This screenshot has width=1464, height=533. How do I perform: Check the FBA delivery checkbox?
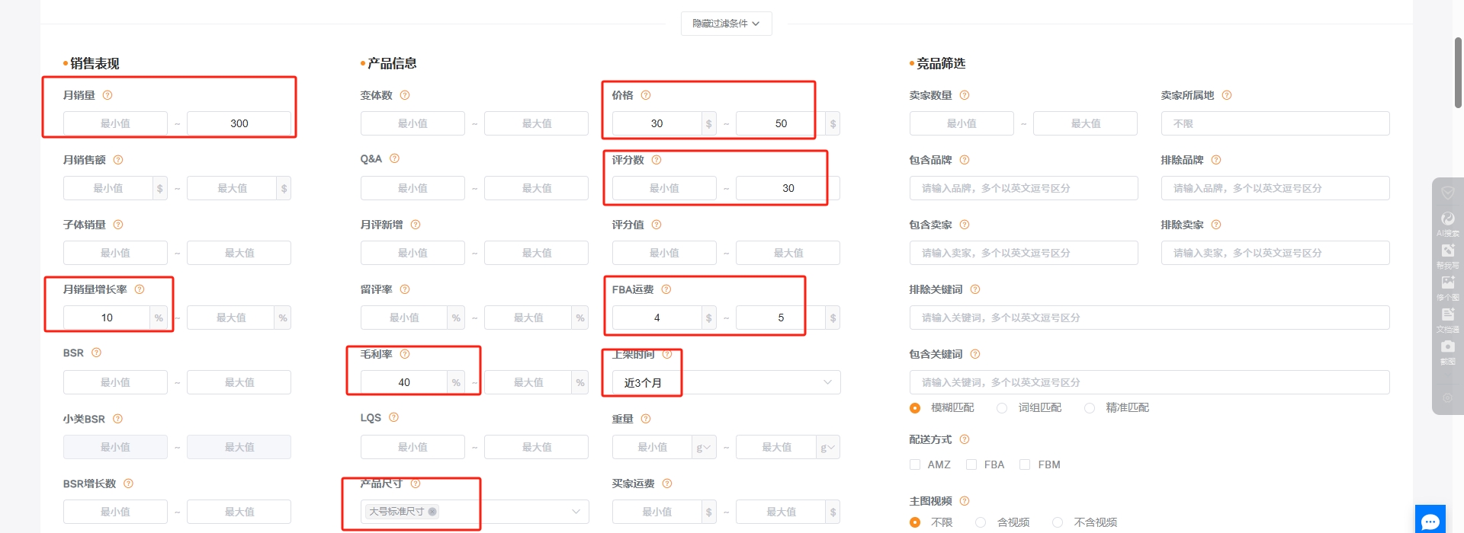(x=971, y=464)
